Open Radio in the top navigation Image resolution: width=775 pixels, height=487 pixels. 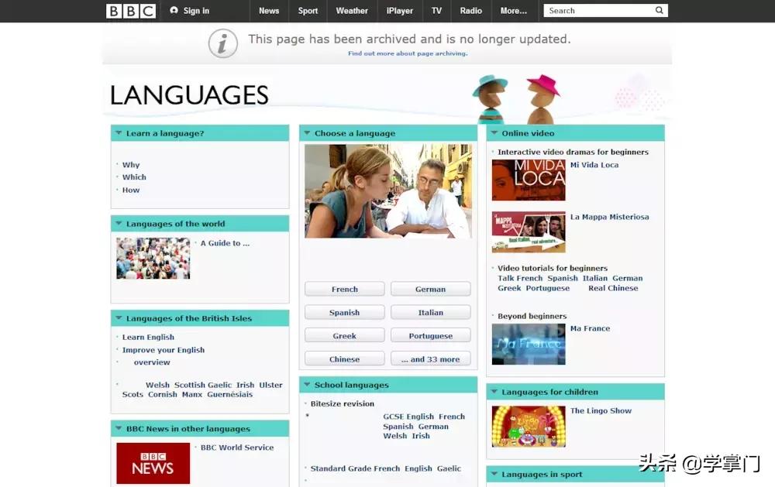[471, 10]
